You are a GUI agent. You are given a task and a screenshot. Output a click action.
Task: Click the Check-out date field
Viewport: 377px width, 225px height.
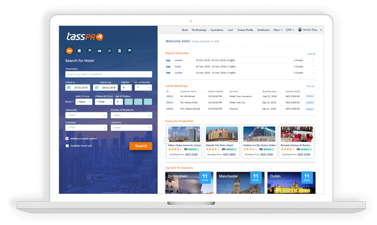105,88
